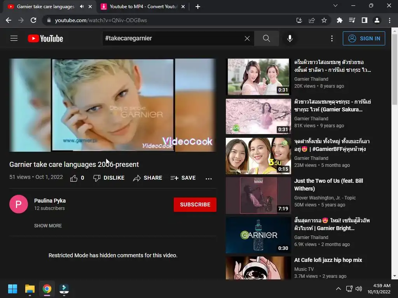Open the Chrome taskbar icon
398x298 pixels.
point(47,289)
